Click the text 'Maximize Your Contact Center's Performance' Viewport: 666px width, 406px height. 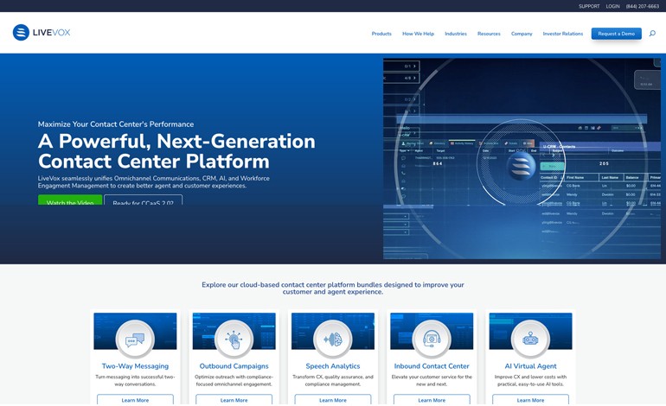tap(116, 124)
